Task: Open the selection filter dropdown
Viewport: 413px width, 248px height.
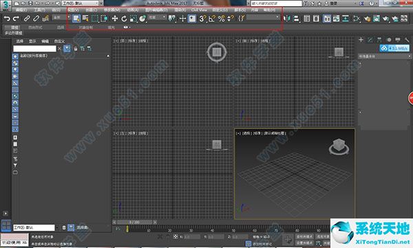Action: coord(61,17)
